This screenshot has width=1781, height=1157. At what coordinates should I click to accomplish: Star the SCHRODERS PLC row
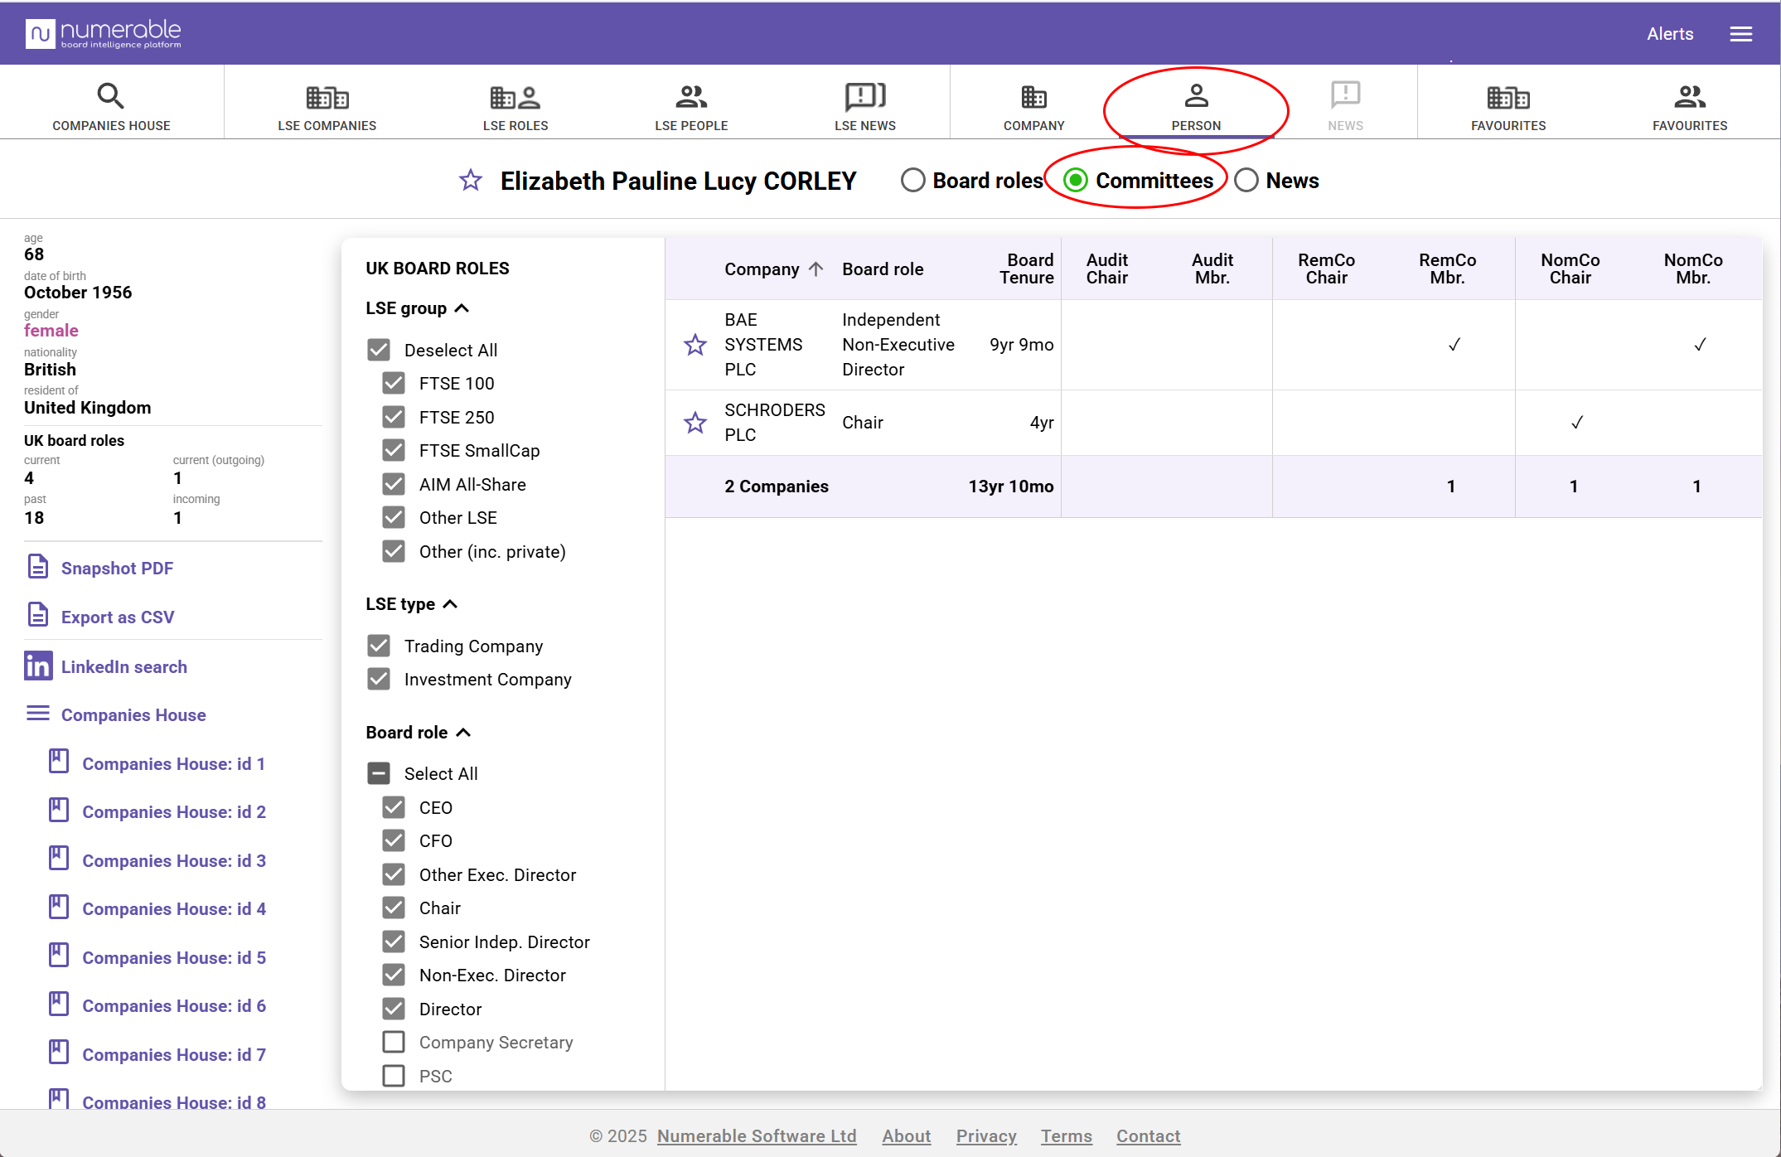click(695, 423)
